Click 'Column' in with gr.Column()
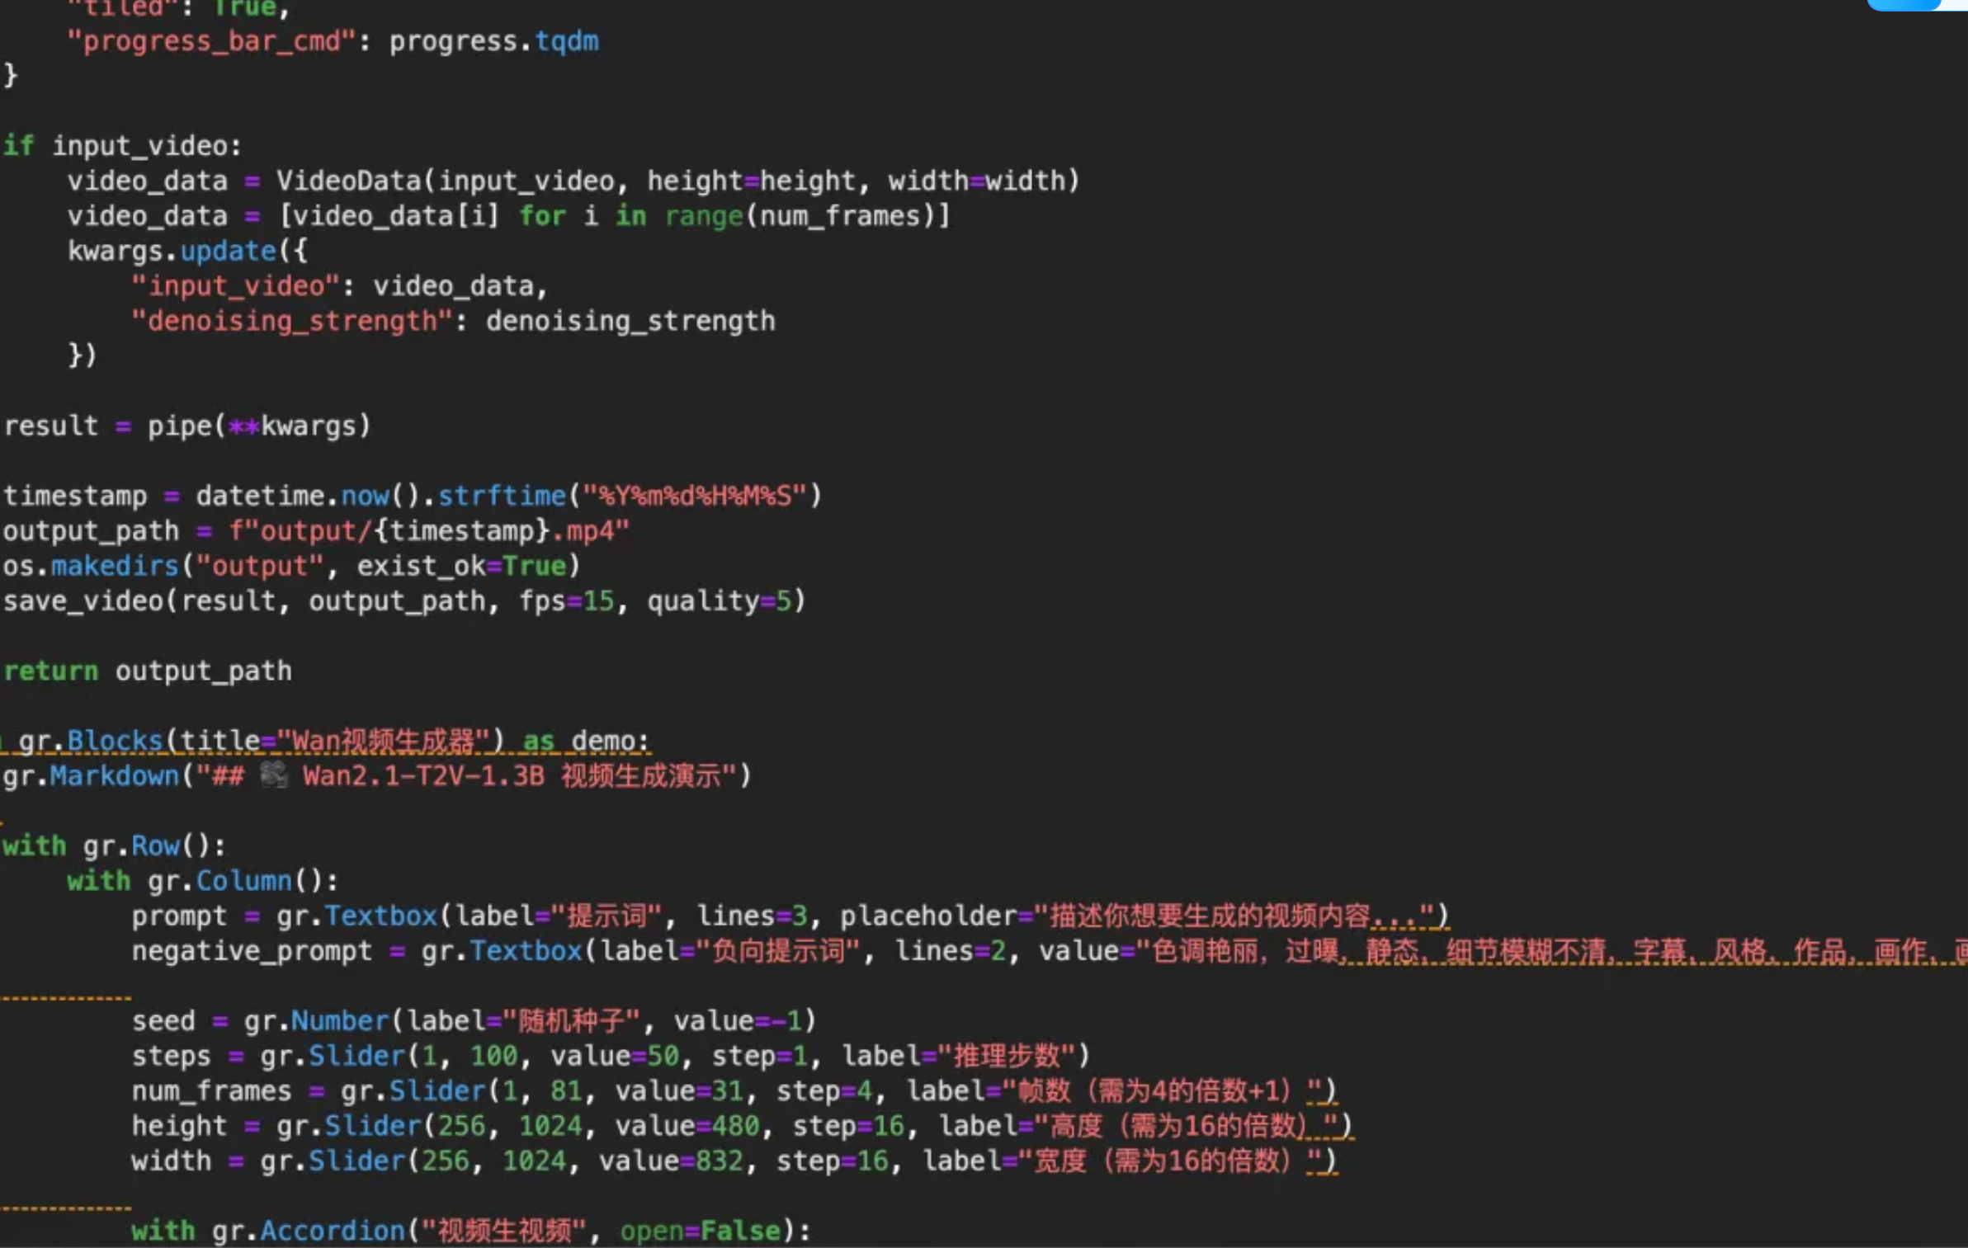The width and height of the screenshot is (1968, 1248). tap(244, 881)
